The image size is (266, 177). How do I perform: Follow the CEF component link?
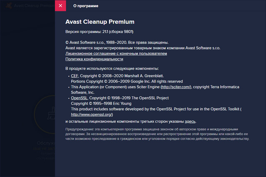click(x=74, y=76)
